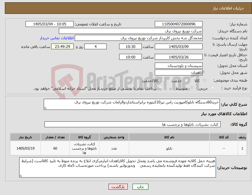Screen dimensions: 252x195
Task: Click the item code cell showing --
Action: pyautogui.click(x=224, y=148)
